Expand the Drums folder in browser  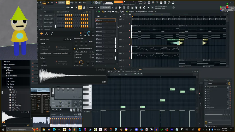click(10, 70)
